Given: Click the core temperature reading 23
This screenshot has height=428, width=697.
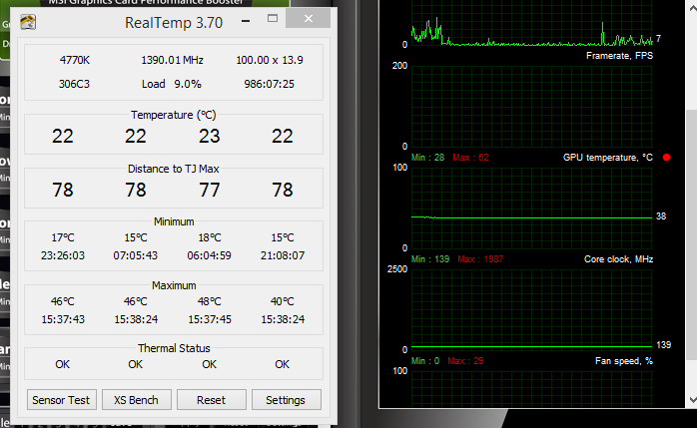Looking at the screenshot, I should tap(209, 136).
